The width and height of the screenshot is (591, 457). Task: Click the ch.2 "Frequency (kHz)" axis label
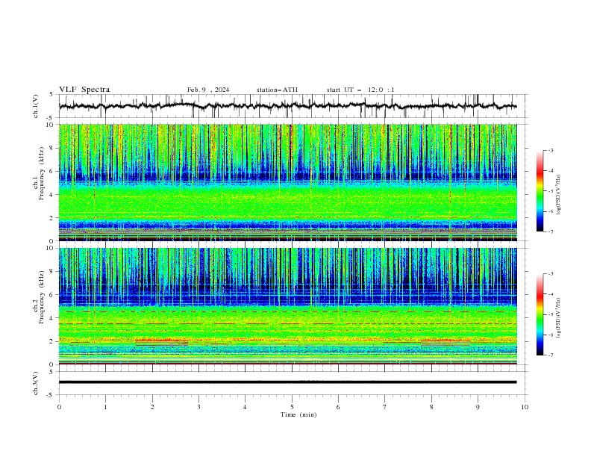click(41, 296)
